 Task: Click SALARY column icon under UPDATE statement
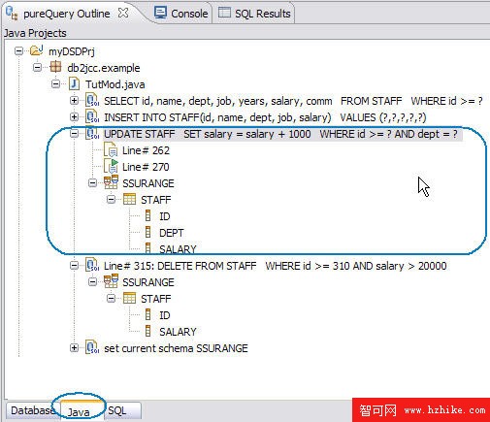point(147,248)
